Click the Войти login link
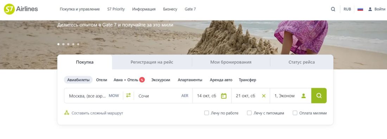 (380, 9)
